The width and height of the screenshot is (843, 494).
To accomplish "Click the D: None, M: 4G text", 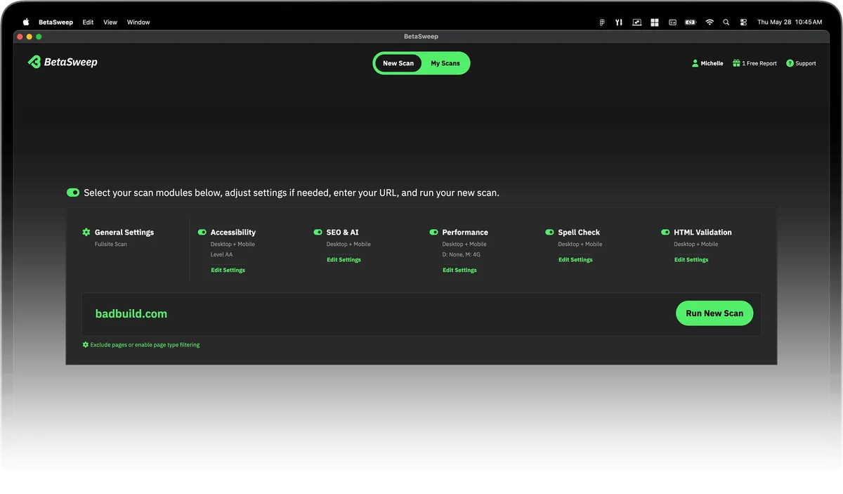I will 462,255.
